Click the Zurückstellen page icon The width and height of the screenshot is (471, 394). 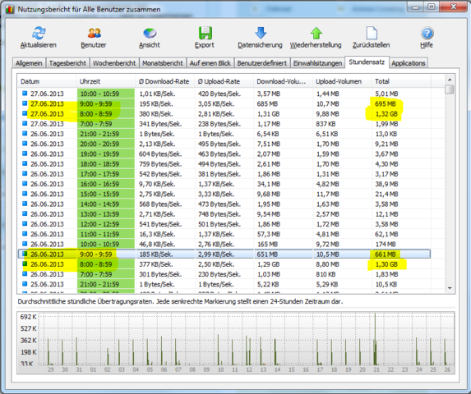click(x=372, y=33)
